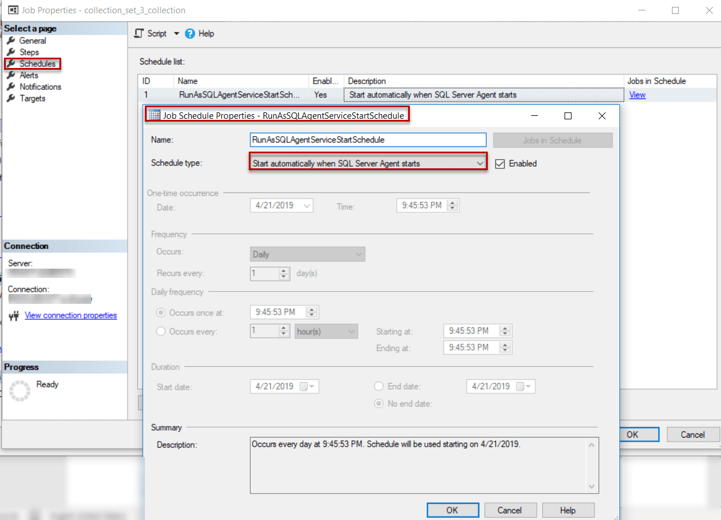The width and height of the screenshot is (721, 520).
Task: Click the connection properties icon beside the link
Action: point(13,315)
